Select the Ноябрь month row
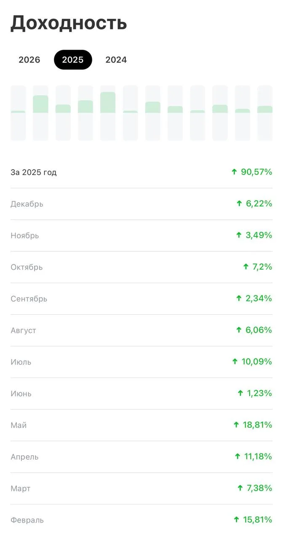This screenshot has width=283, height=539. click(141, 236)
